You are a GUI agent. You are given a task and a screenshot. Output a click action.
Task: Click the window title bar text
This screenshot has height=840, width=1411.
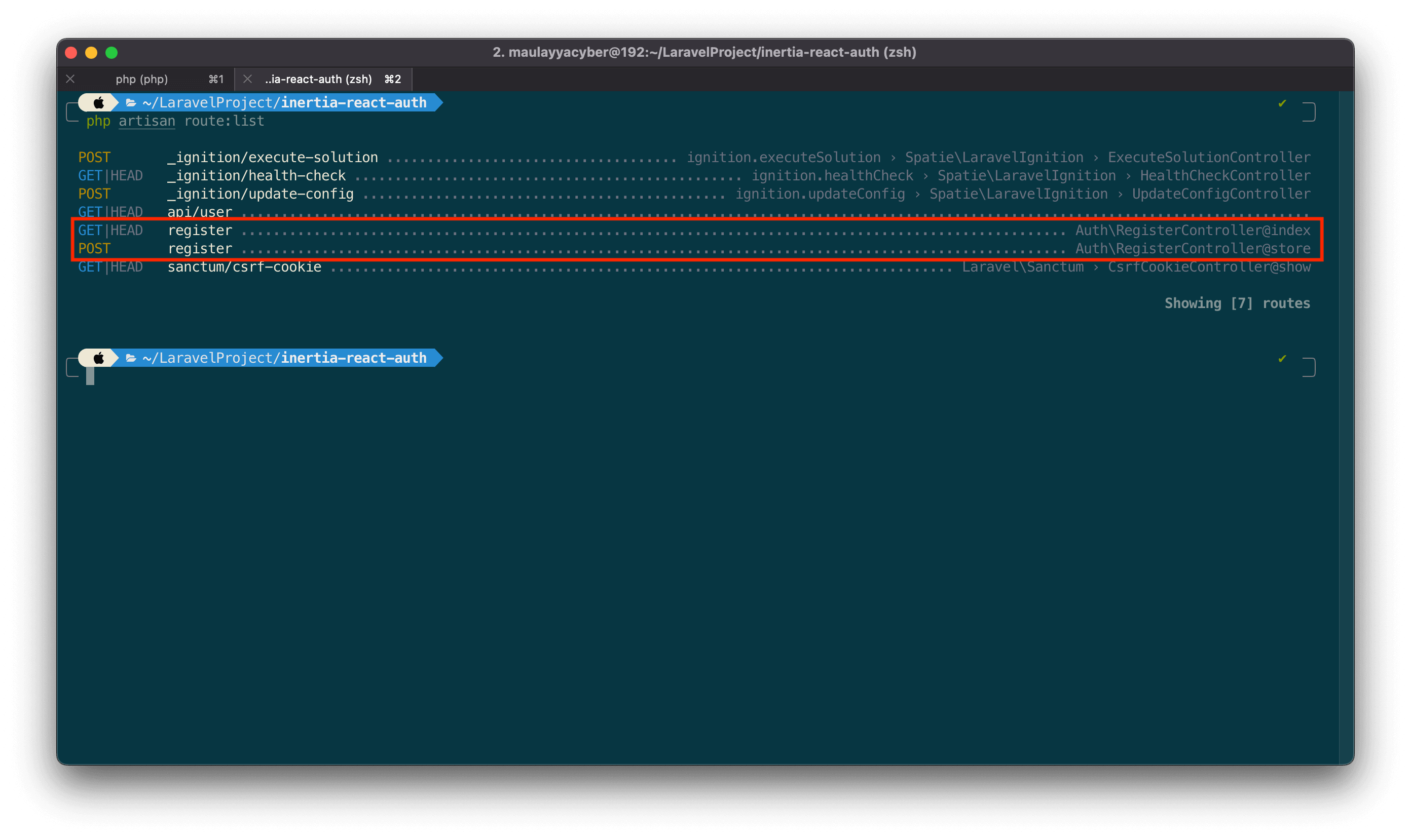click(x=704, y=52)
